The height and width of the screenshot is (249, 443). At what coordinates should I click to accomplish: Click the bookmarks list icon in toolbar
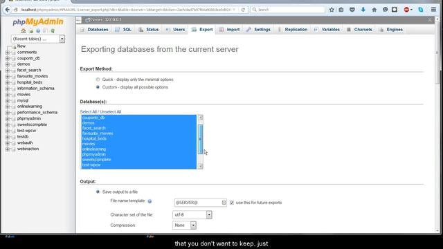(x=341, y=10)
